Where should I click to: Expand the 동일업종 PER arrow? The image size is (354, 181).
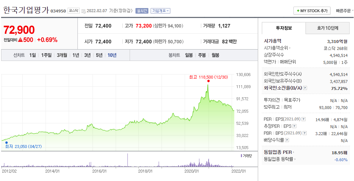[293, 152]
